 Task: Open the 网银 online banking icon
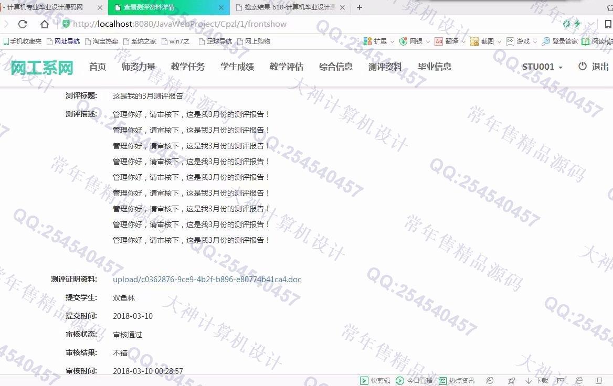(403, 41)
